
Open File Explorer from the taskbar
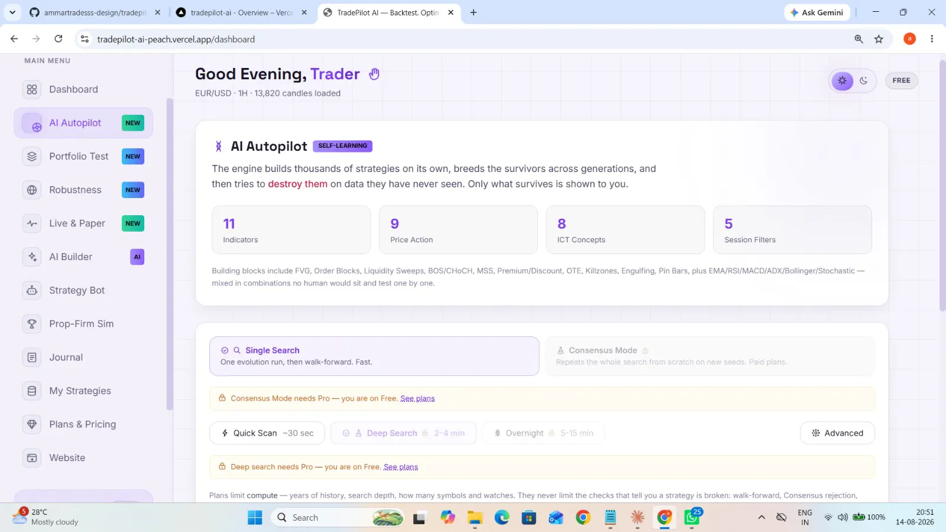click(x=475, y=518)
